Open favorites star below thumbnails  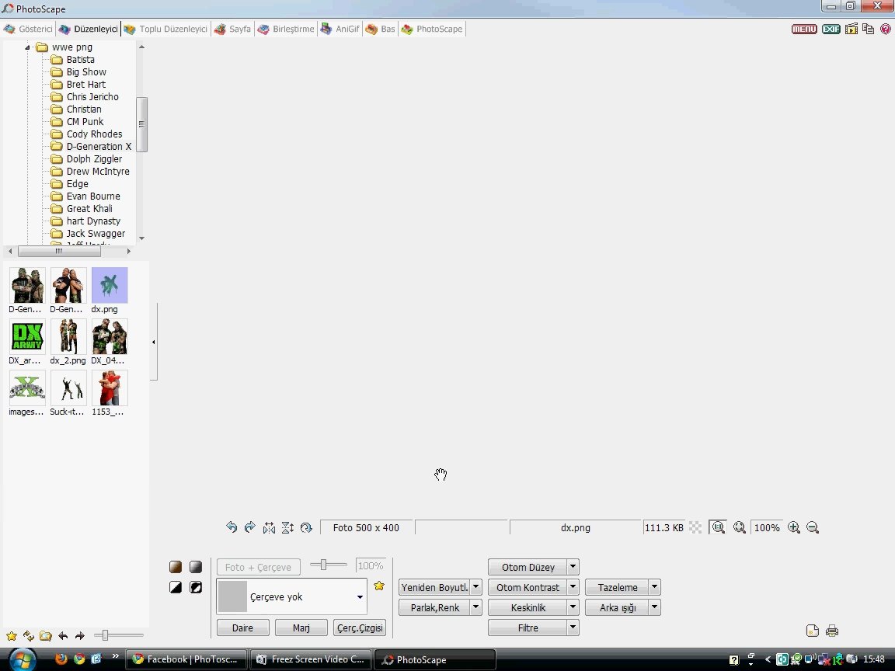tap(12, 635)
